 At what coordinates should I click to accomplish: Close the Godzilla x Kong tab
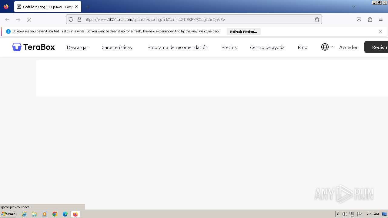[x=76, y=7]
